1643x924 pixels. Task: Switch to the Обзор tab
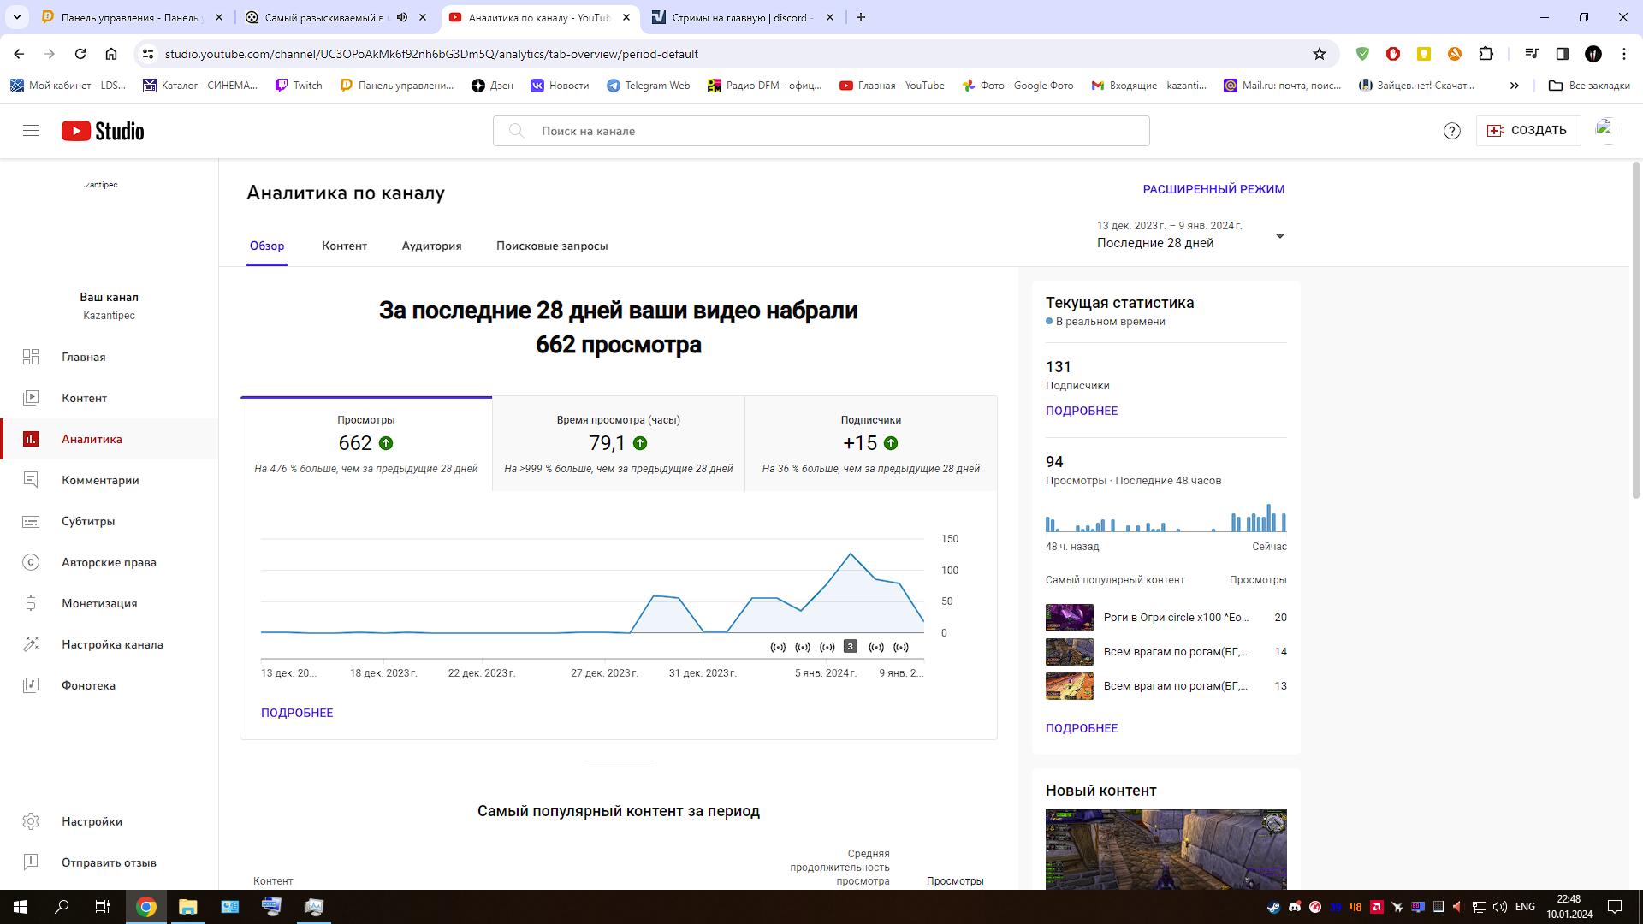[x=267, y=246]
